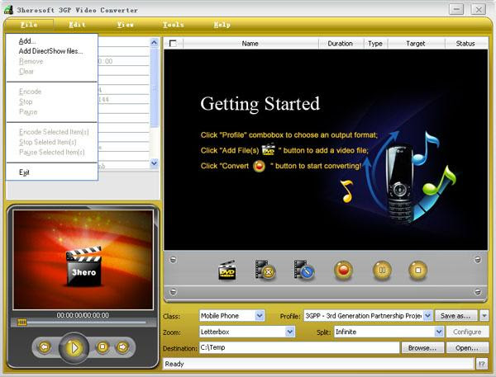The image size is (496, 377).
Task: Click the properties panel scroll down arrow
Action: [x=154, y=163]
